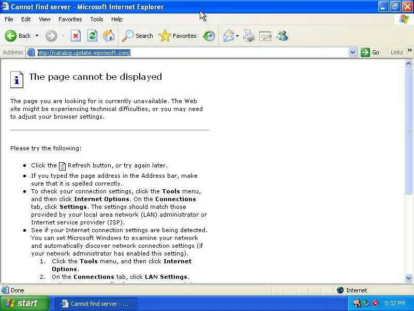
Task: Open the Edit menu
Action: (x=26, y=19)
